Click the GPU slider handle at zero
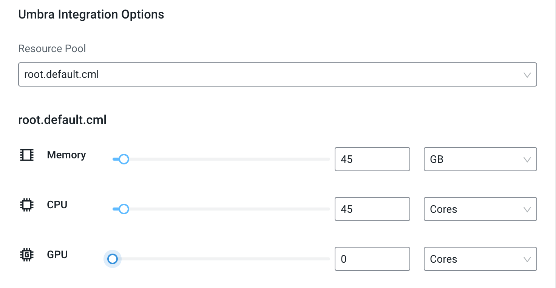 [x=113, y=259]
